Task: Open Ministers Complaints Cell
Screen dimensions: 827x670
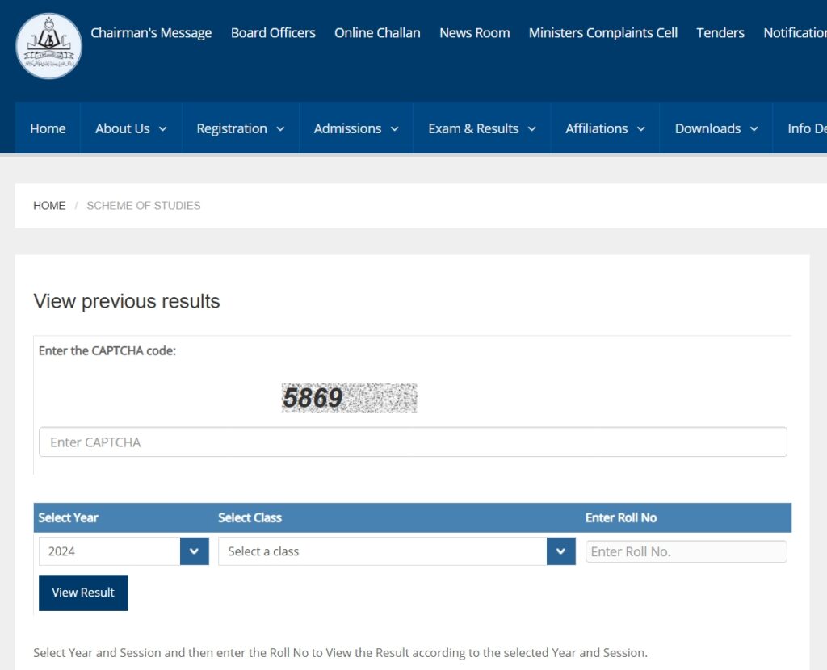Action: point(602,32)
